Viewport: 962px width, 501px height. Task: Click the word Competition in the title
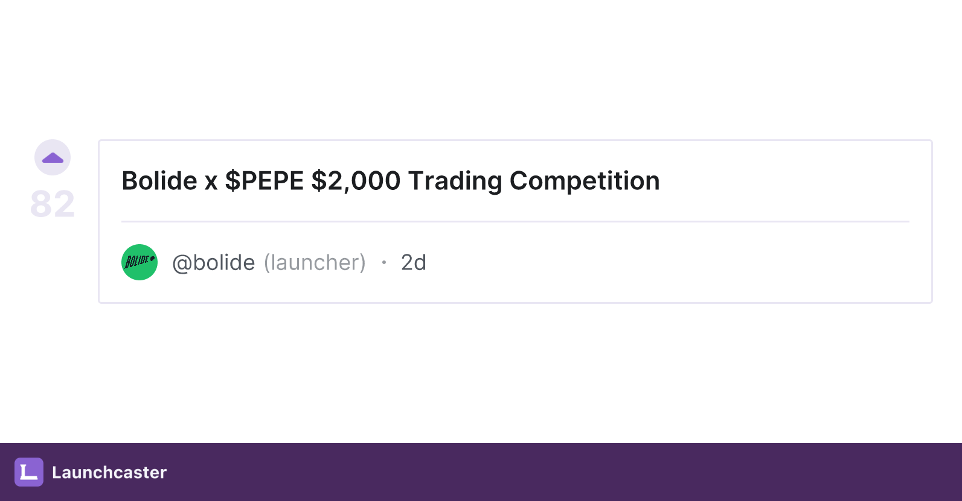[x=585, y=181]
